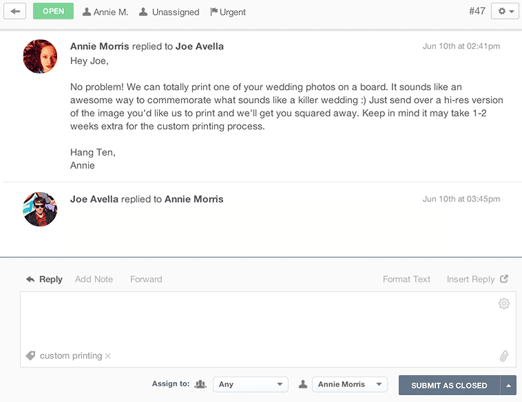Screen dimensions: 522x402
Task: Expand the Any group dropdown
Action: (x=250, y=385)
